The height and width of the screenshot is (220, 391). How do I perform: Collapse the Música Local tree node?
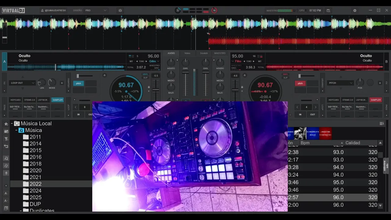point(12,123)
